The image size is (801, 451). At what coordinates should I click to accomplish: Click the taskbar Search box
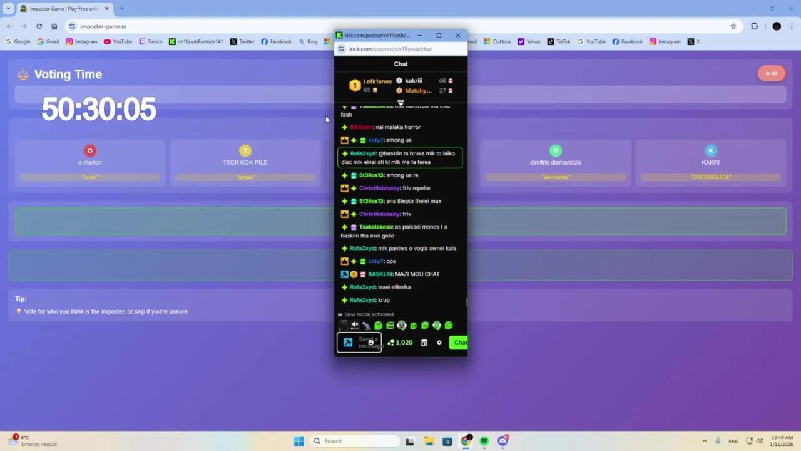pyautogui.click(x=355, y=441)
